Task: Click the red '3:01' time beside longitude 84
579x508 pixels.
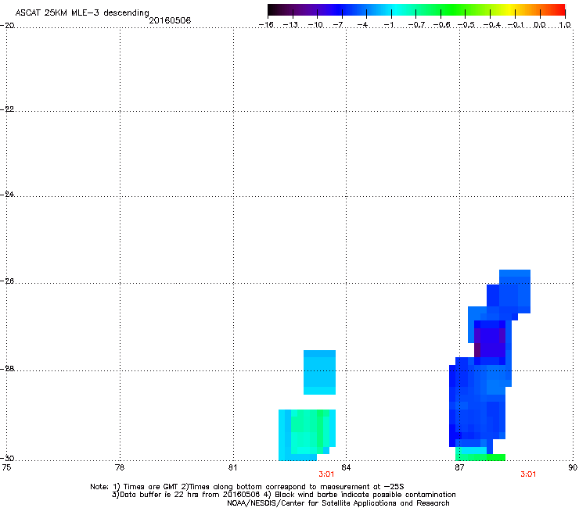Action: click(x=326, y=474)
